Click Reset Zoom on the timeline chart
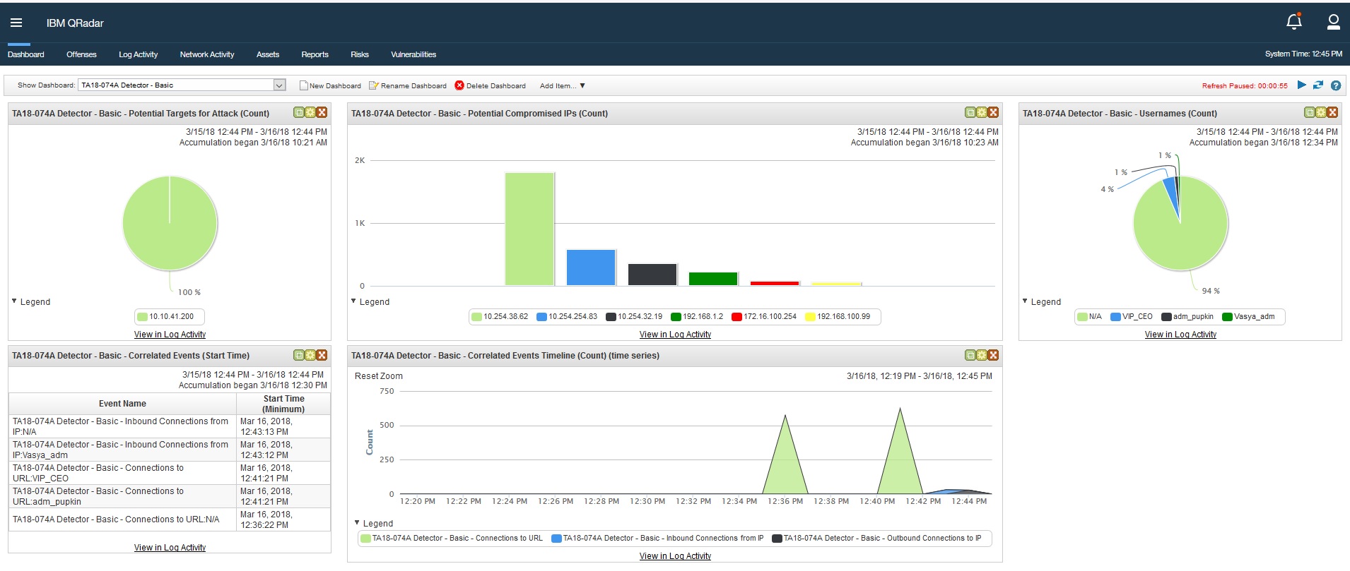This screenshot has width=1350, height=571. click(x=379, y=376)
